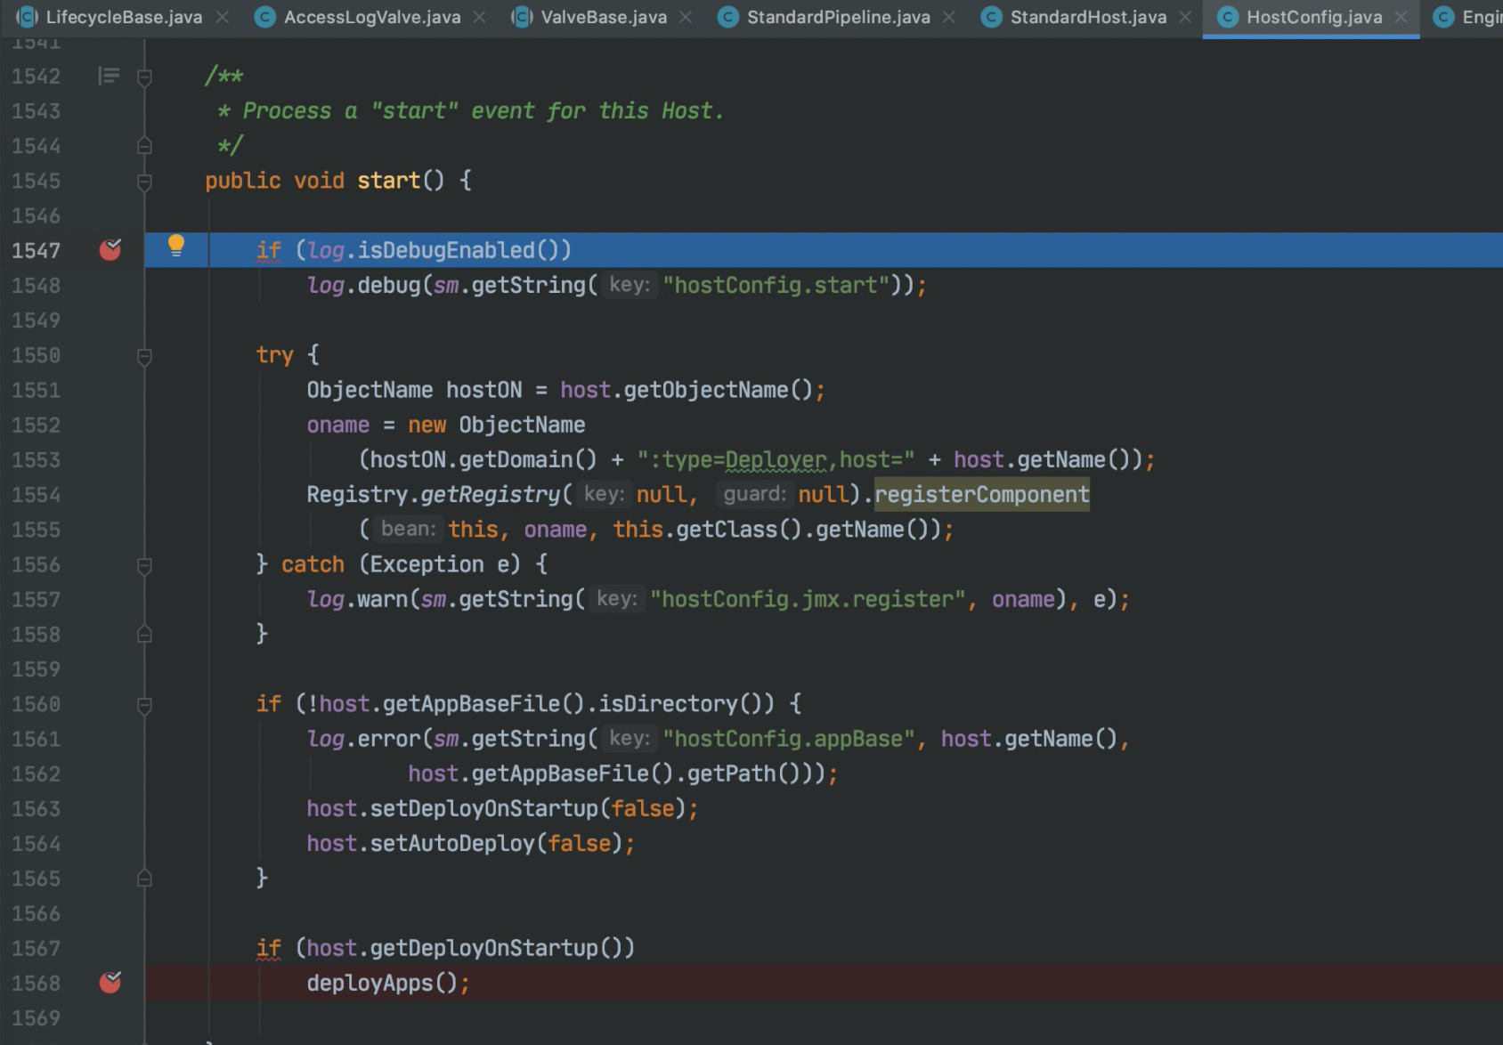
Task: Click the "hostConfig.start" string literal
Action: (776, 285)
